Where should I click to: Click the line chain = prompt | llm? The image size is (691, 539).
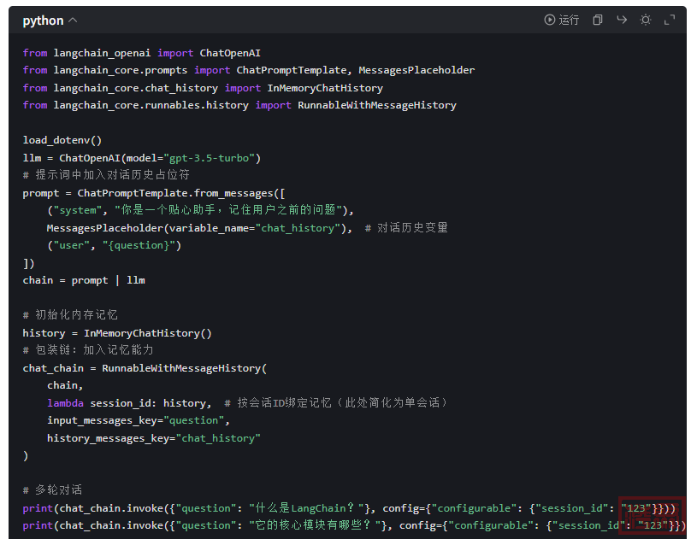click(x=84, y=280)
